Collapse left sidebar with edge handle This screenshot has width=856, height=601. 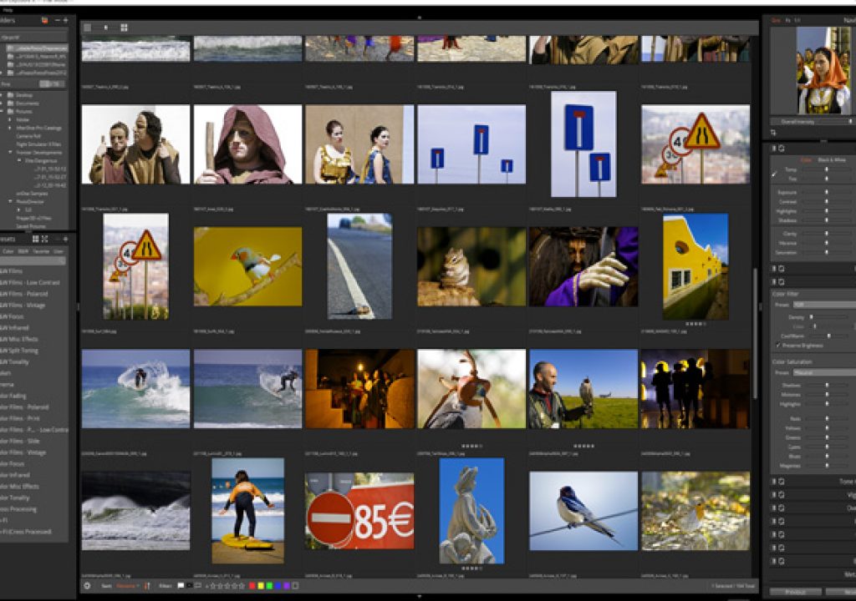[x=78, y=307]
